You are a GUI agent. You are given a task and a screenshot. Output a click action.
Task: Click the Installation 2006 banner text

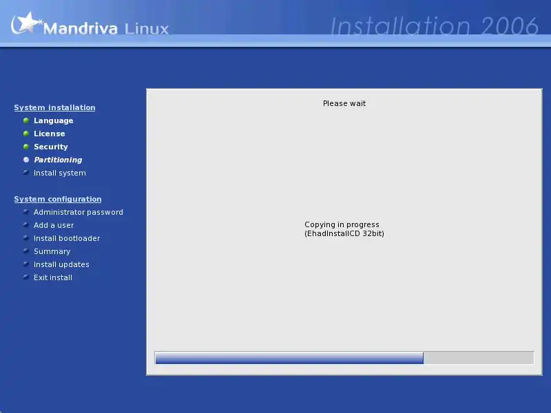435,26
